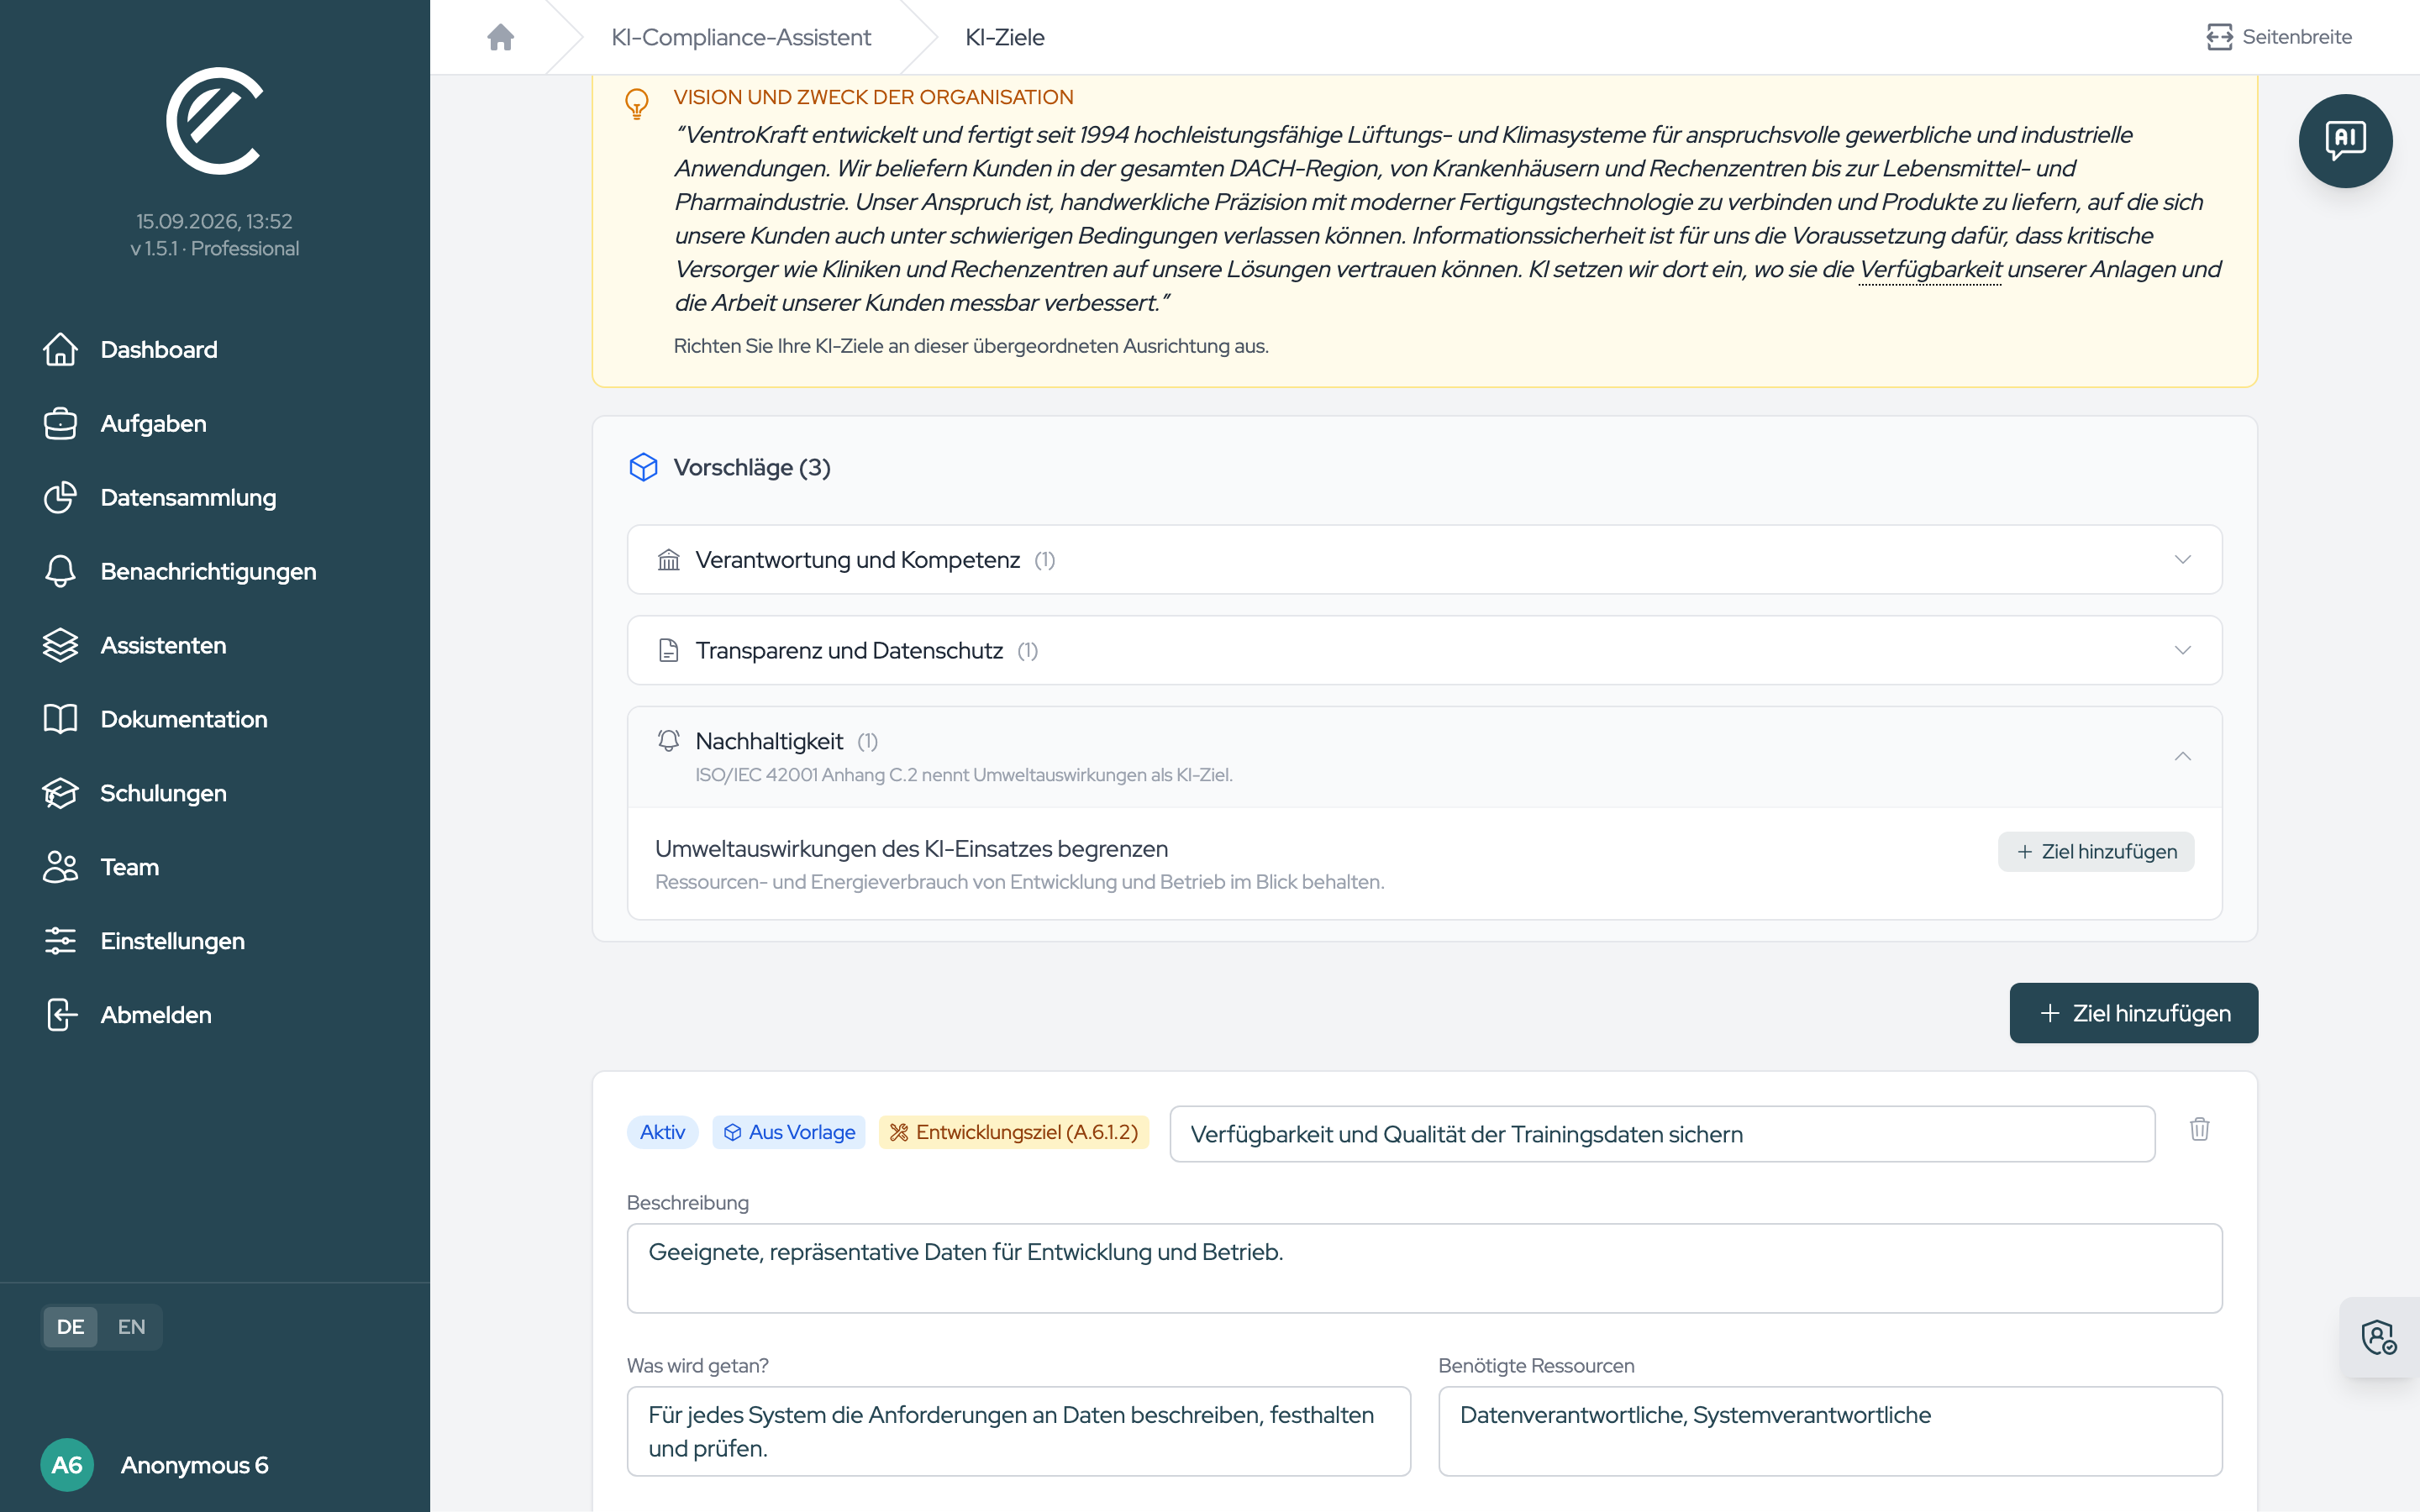2420x1512 pixels.
Task: Click the Nachhaltigkeit bell icon
Action: [x=669, y=741]
